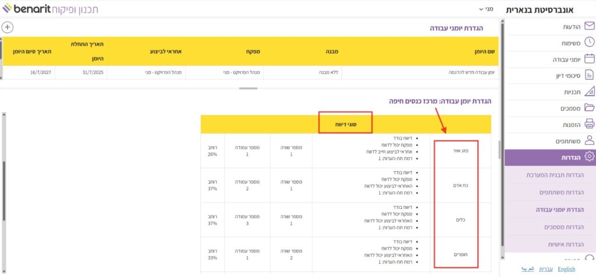Screen dimensions: 596x277
Task: Click the clock icon for משימות
Action: click(x=588, y=42)
